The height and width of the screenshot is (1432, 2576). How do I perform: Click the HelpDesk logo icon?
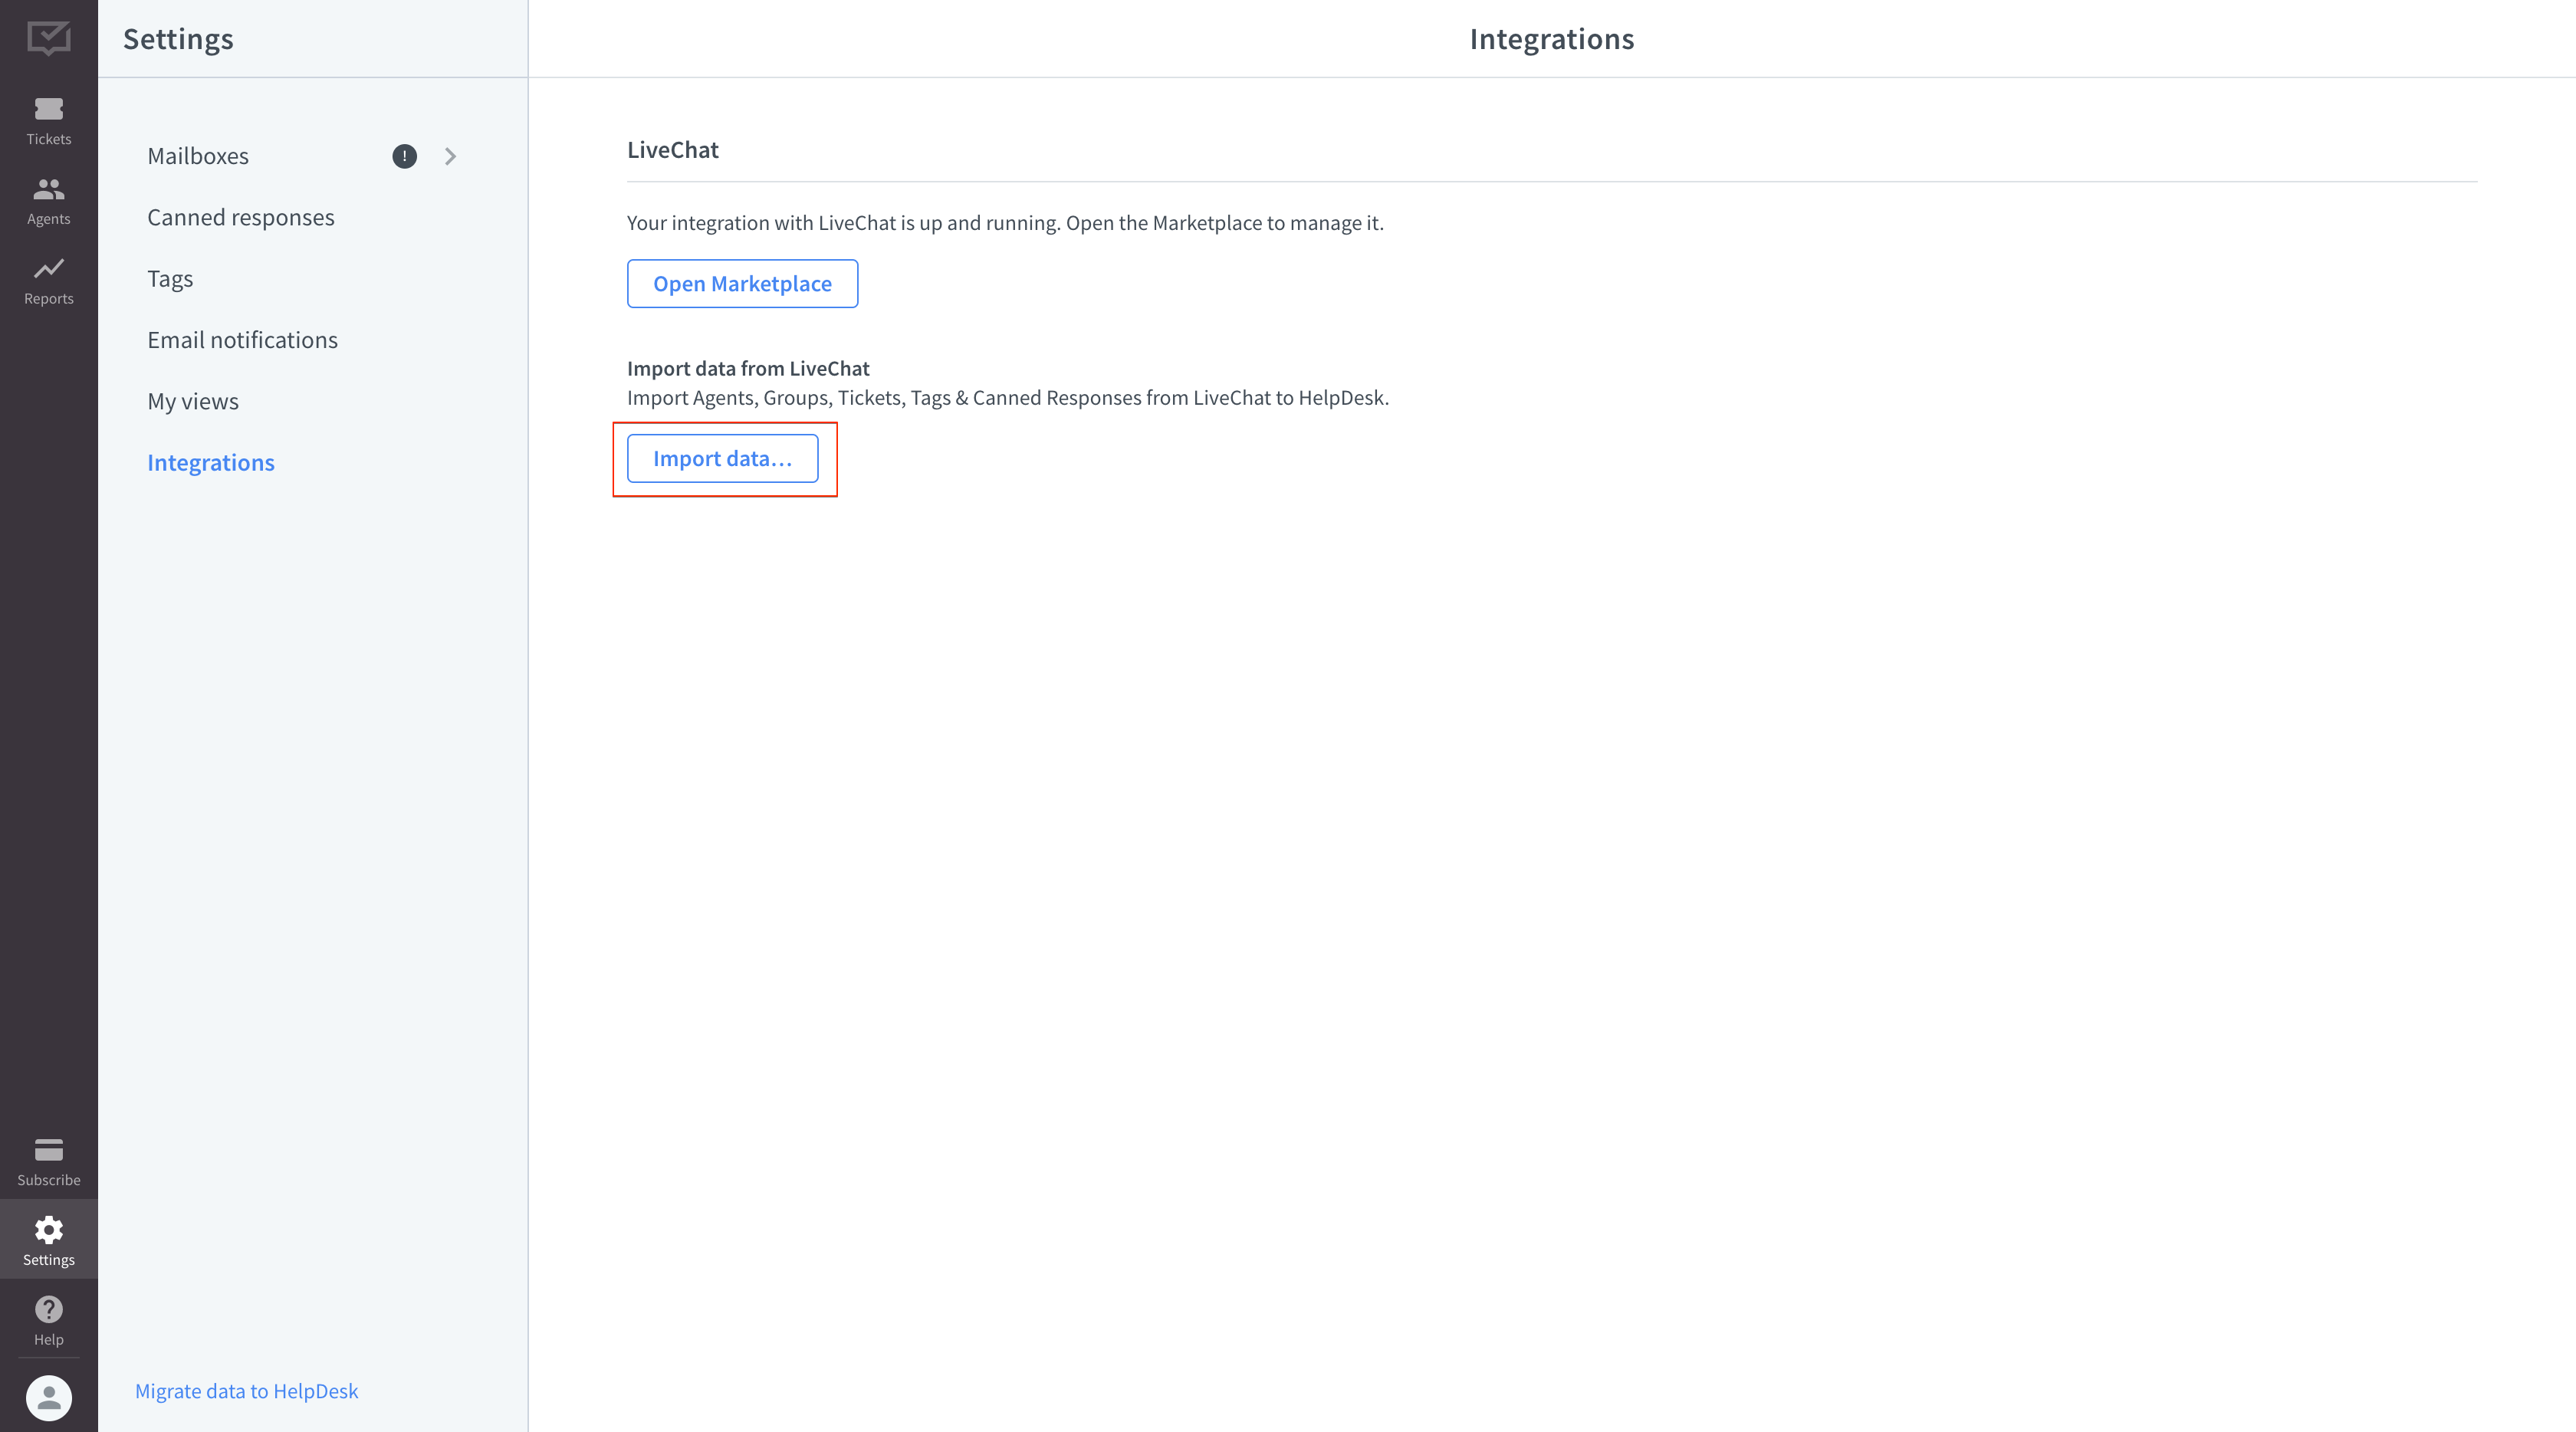coord(49,39)
